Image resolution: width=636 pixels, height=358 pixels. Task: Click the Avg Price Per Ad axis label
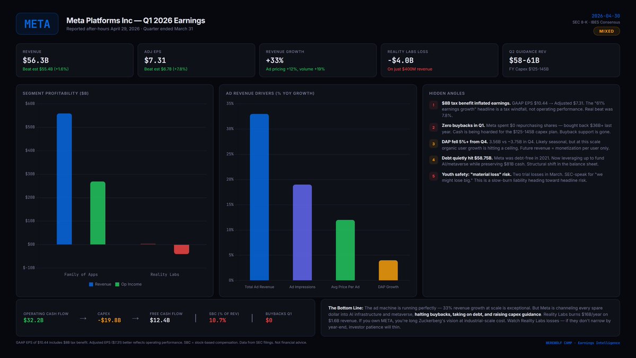[x=345, y=287]
